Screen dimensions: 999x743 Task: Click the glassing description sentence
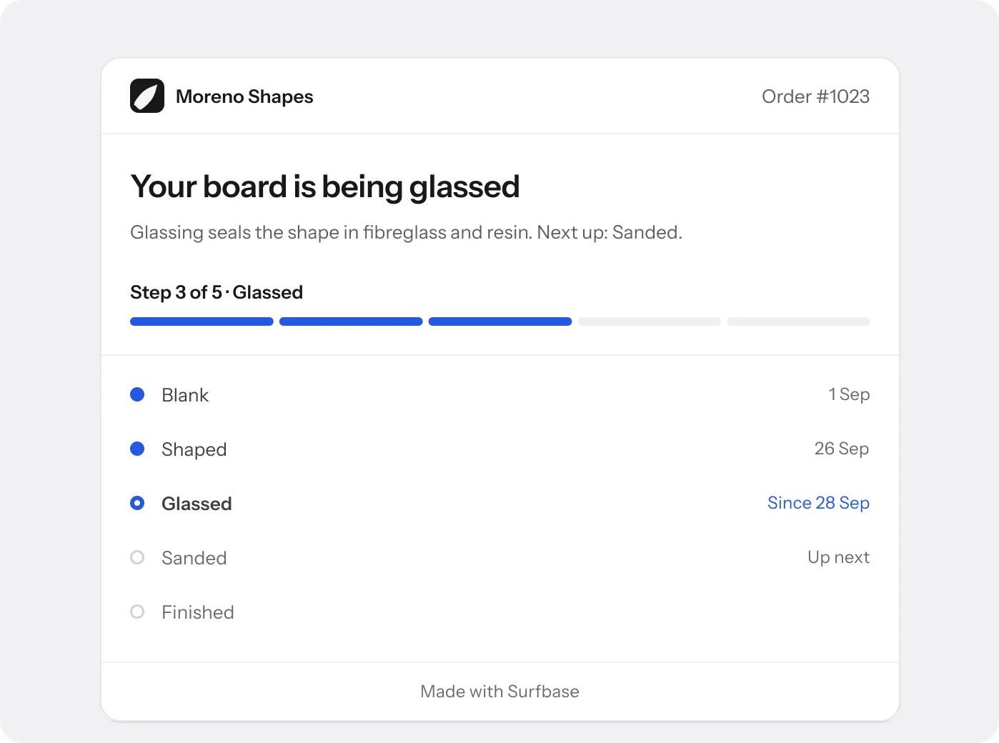pyautogui.click(x=406, y=232)
